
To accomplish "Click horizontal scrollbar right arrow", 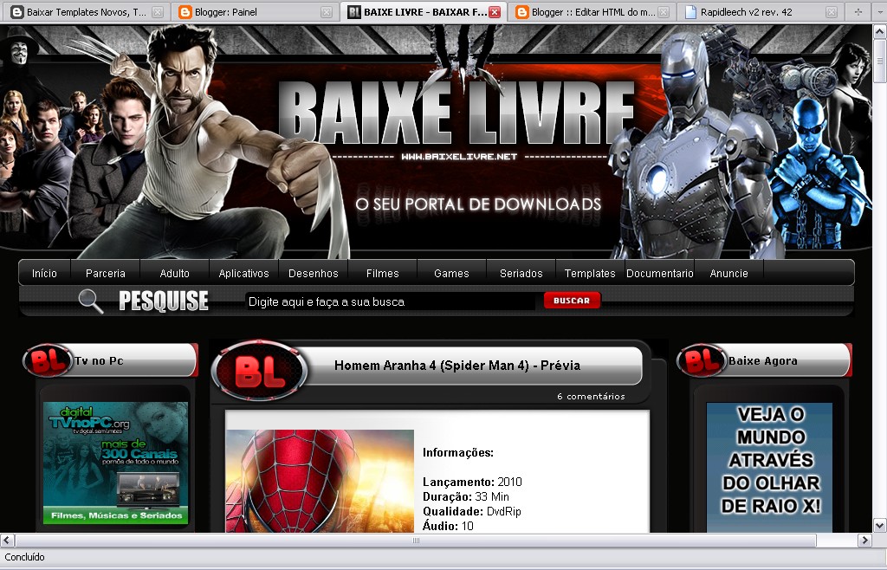I will pos(864,540).
